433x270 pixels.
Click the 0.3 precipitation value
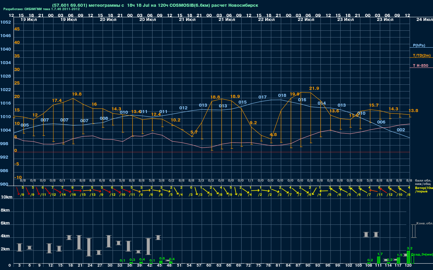(x=132, y=260)
